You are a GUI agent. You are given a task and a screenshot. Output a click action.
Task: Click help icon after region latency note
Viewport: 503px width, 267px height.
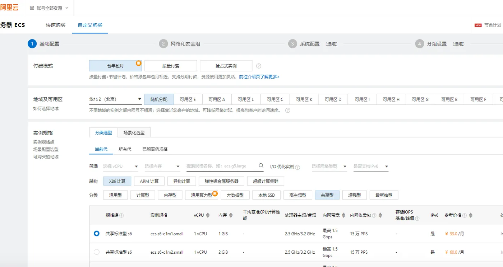pyautogui.click(x=287, y=110)
